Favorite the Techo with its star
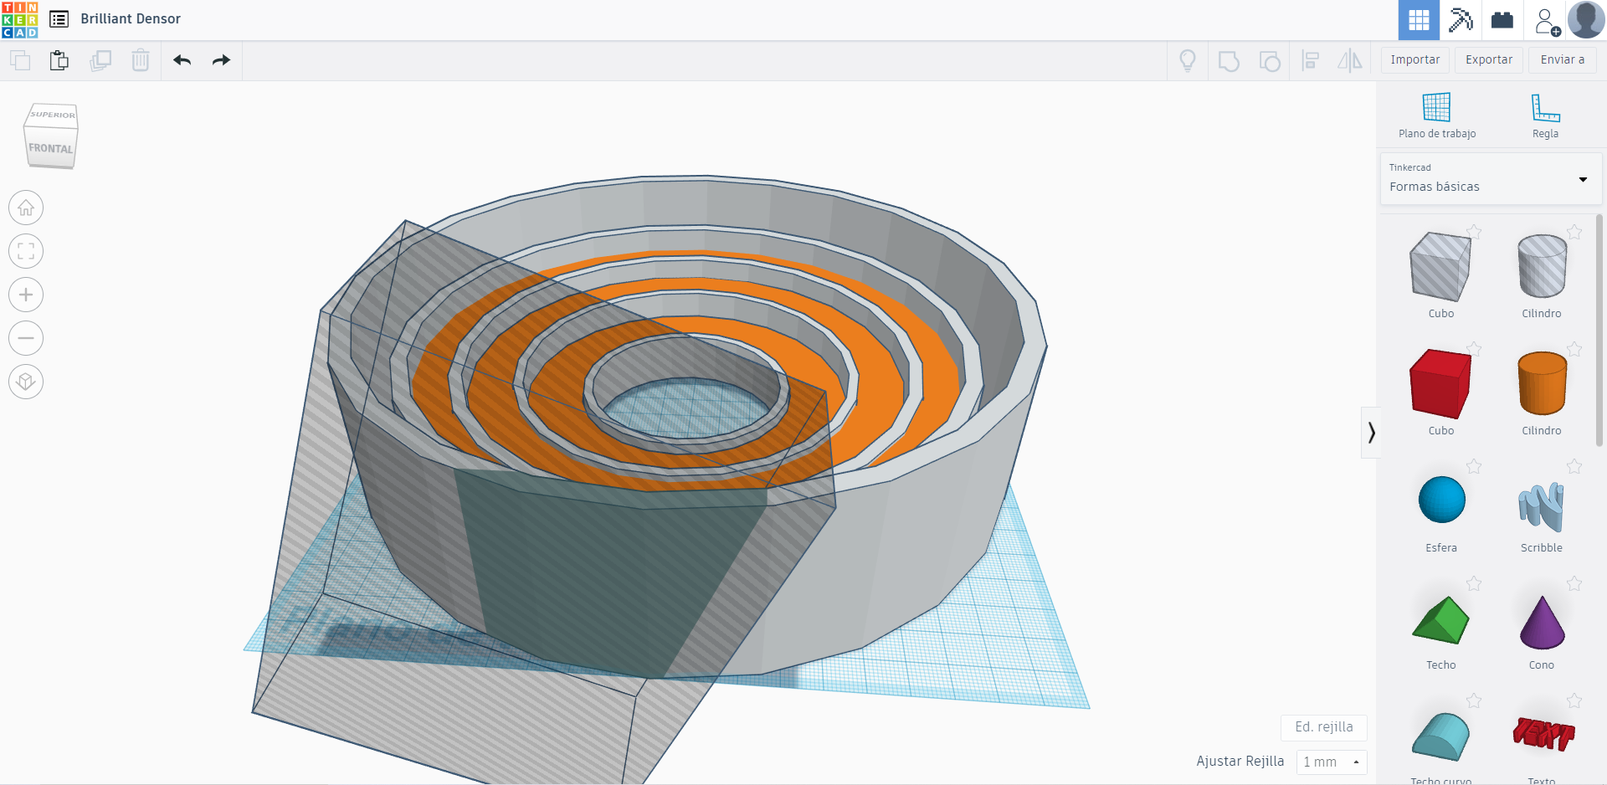Image resolution: width=1607 pixels, height=785 pixels. point(1474,583)
